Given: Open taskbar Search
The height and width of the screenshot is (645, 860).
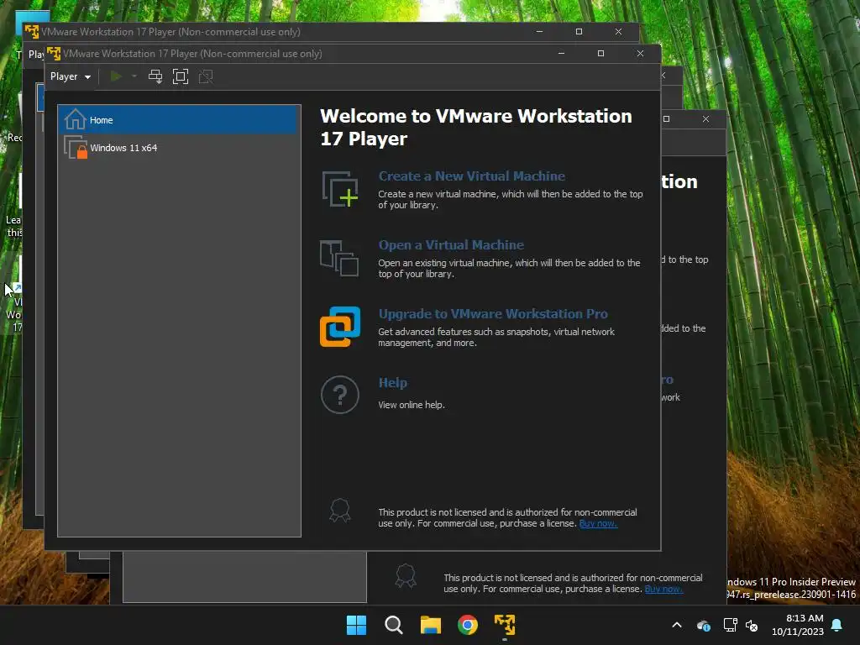Looking at the screenshot, I should tap(393, 625).
